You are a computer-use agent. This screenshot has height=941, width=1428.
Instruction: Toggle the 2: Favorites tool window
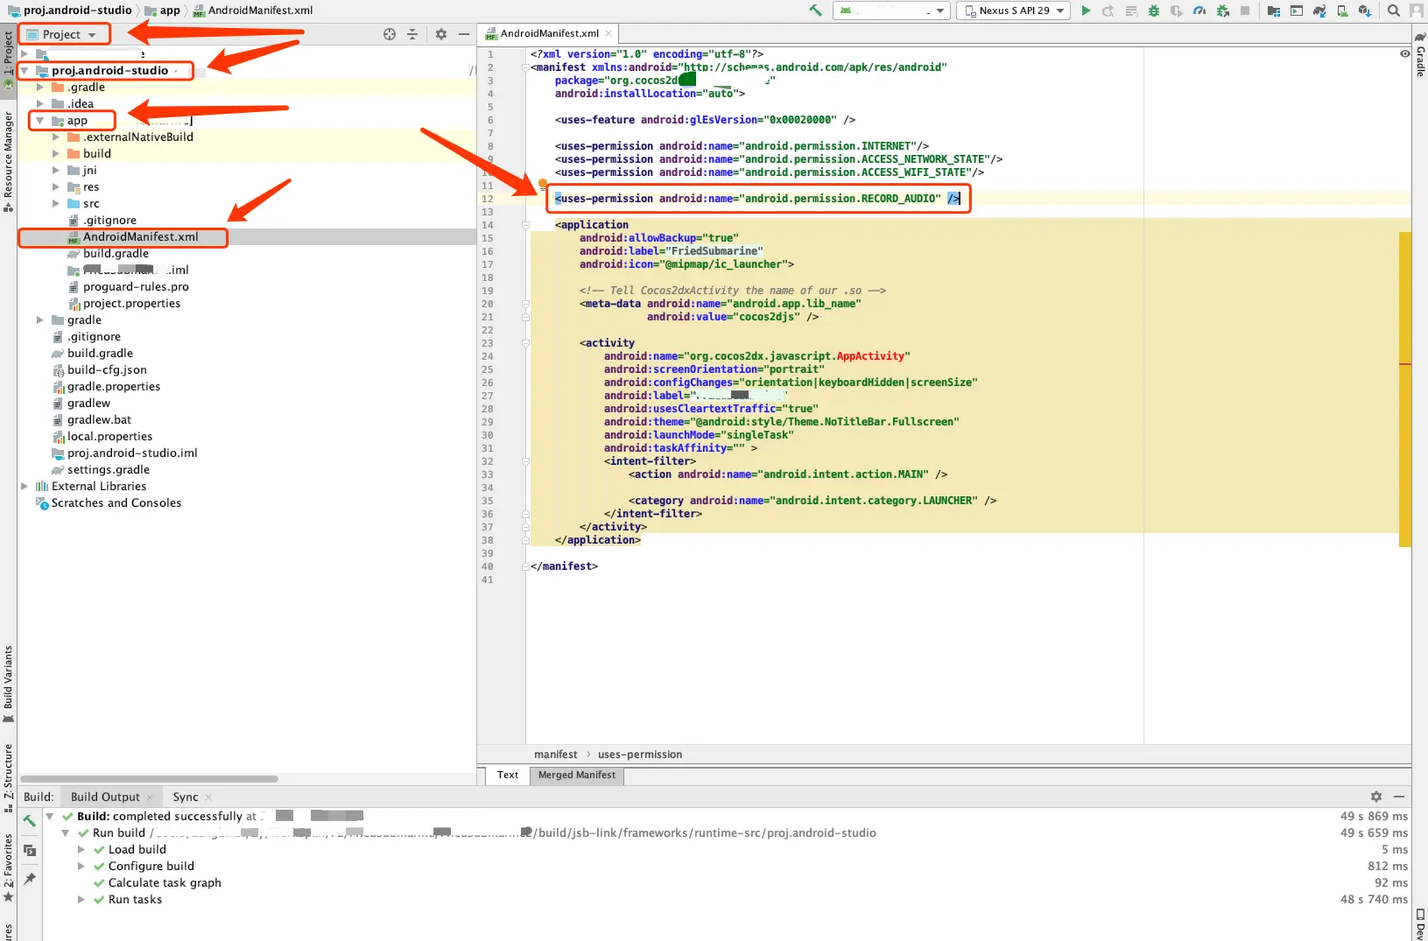(9, 868)
